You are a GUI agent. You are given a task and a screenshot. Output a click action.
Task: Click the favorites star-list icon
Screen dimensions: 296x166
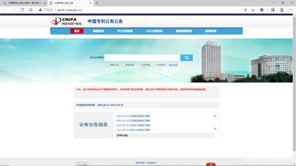(x=253, y=10)
